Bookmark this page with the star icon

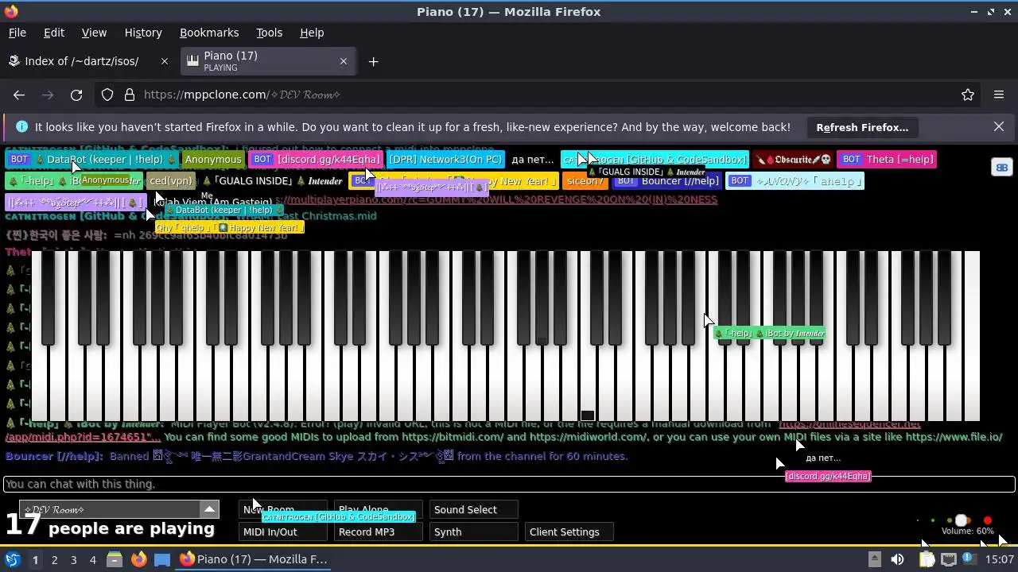[968, 95]
